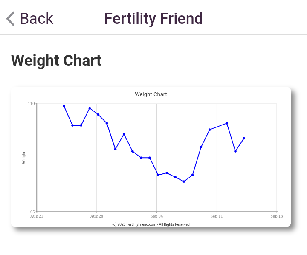Click the Sep 18 date label
The width and height of the screenshot is (307, 255).
[277, 216]
